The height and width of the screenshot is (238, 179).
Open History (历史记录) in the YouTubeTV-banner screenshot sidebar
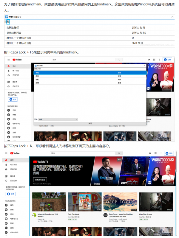click(x=16, y=181)
